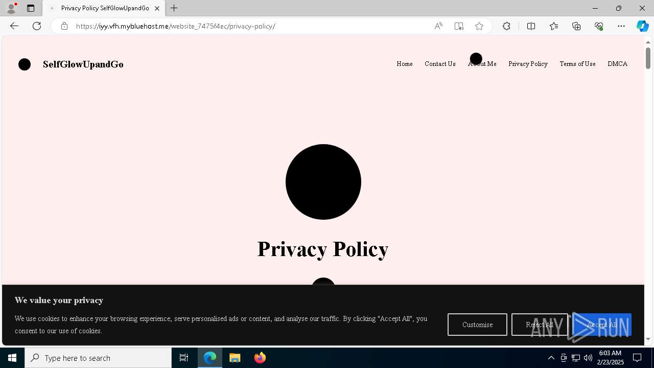Launch Firefox from taskbar
Screen dimensions: 654x368
(x=260, y=358)
